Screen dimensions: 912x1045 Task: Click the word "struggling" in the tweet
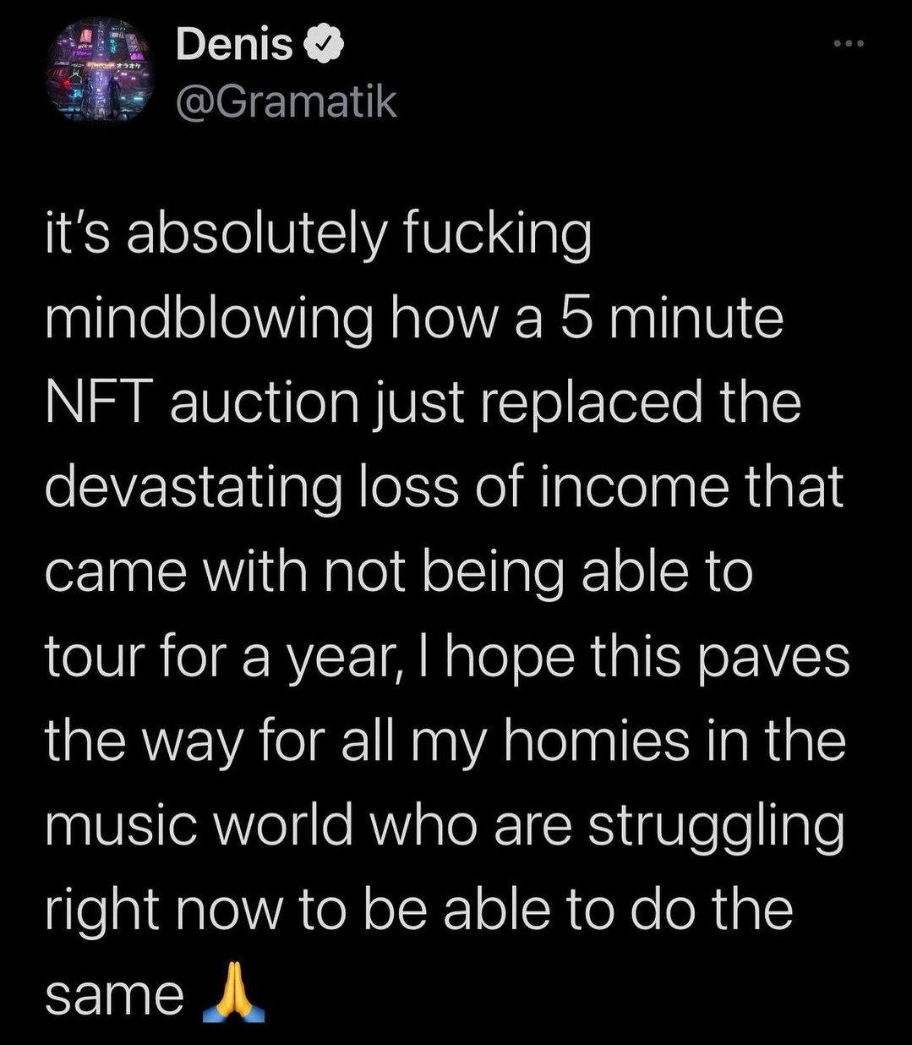(716, 828)
